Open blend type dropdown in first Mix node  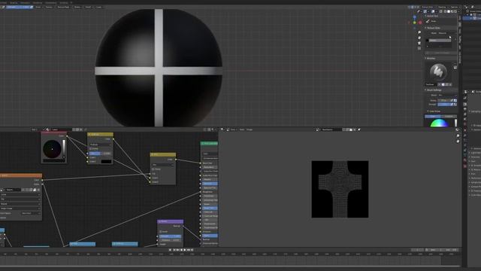pos(100,145)
